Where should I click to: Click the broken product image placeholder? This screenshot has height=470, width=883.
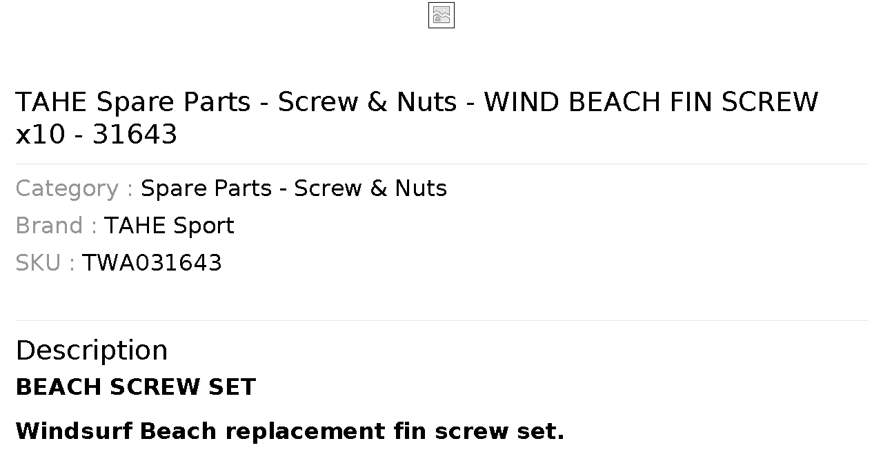(x=441, y=15)
